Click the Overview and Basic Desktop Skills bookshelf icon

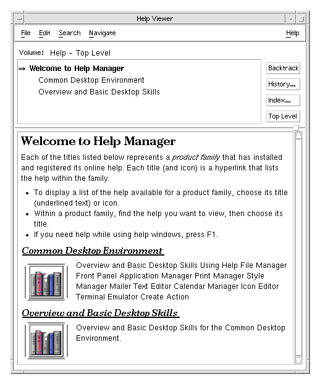(x=46, y=341)
